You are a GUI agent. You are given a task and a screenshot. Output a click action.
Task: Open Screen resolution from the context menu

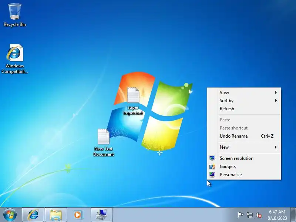(x=244, y=158)
